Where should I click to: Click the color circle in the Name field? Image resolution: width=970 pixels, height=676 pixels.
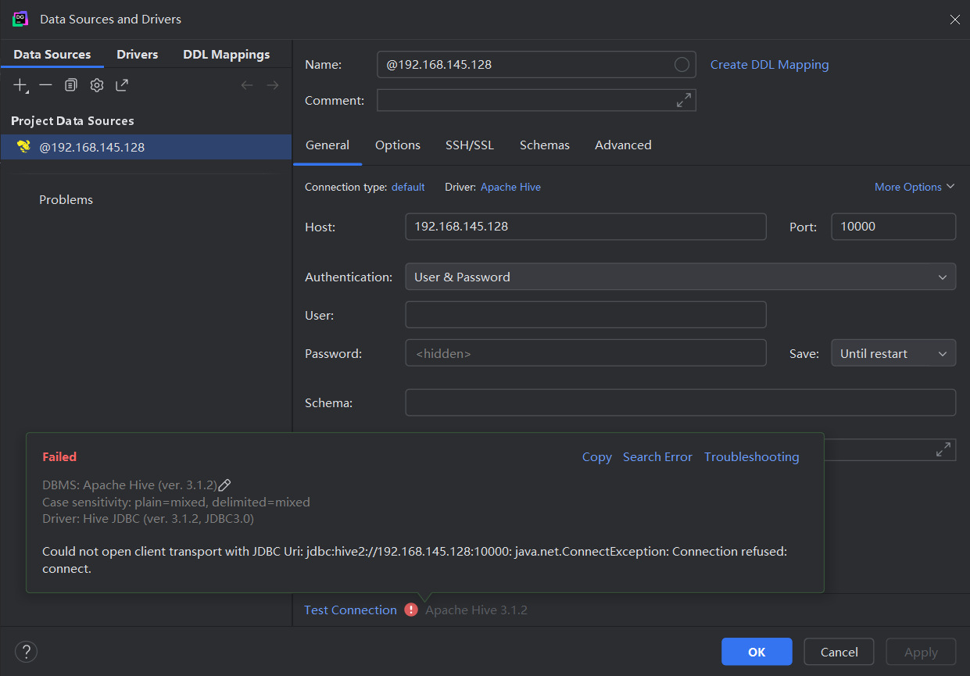[682, 65]
